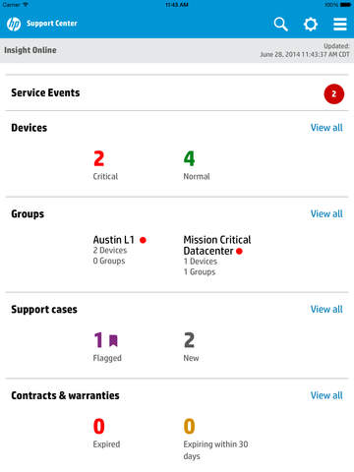Image resolution: width=354 pixels, height=472 pixels.
Task: Show the 0 Expired contracts count
Action: pos(106,433)
